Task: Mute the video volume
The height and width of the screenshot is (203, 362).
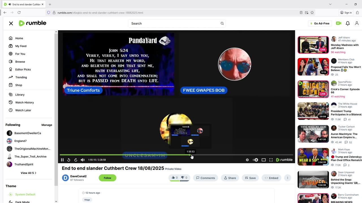Action: click(x=83, y=160)
